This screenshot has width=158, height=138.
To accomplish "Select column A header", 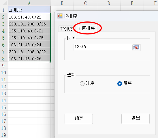I will point(29,3).
